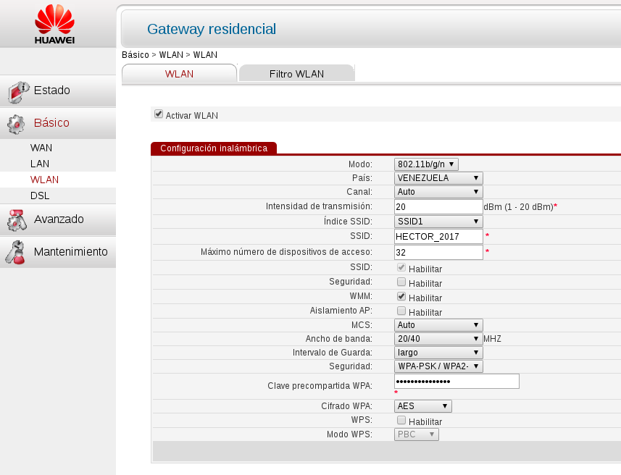
Task: Open the Cifrado WPA AES dropdown
Action: click(422, 406)
